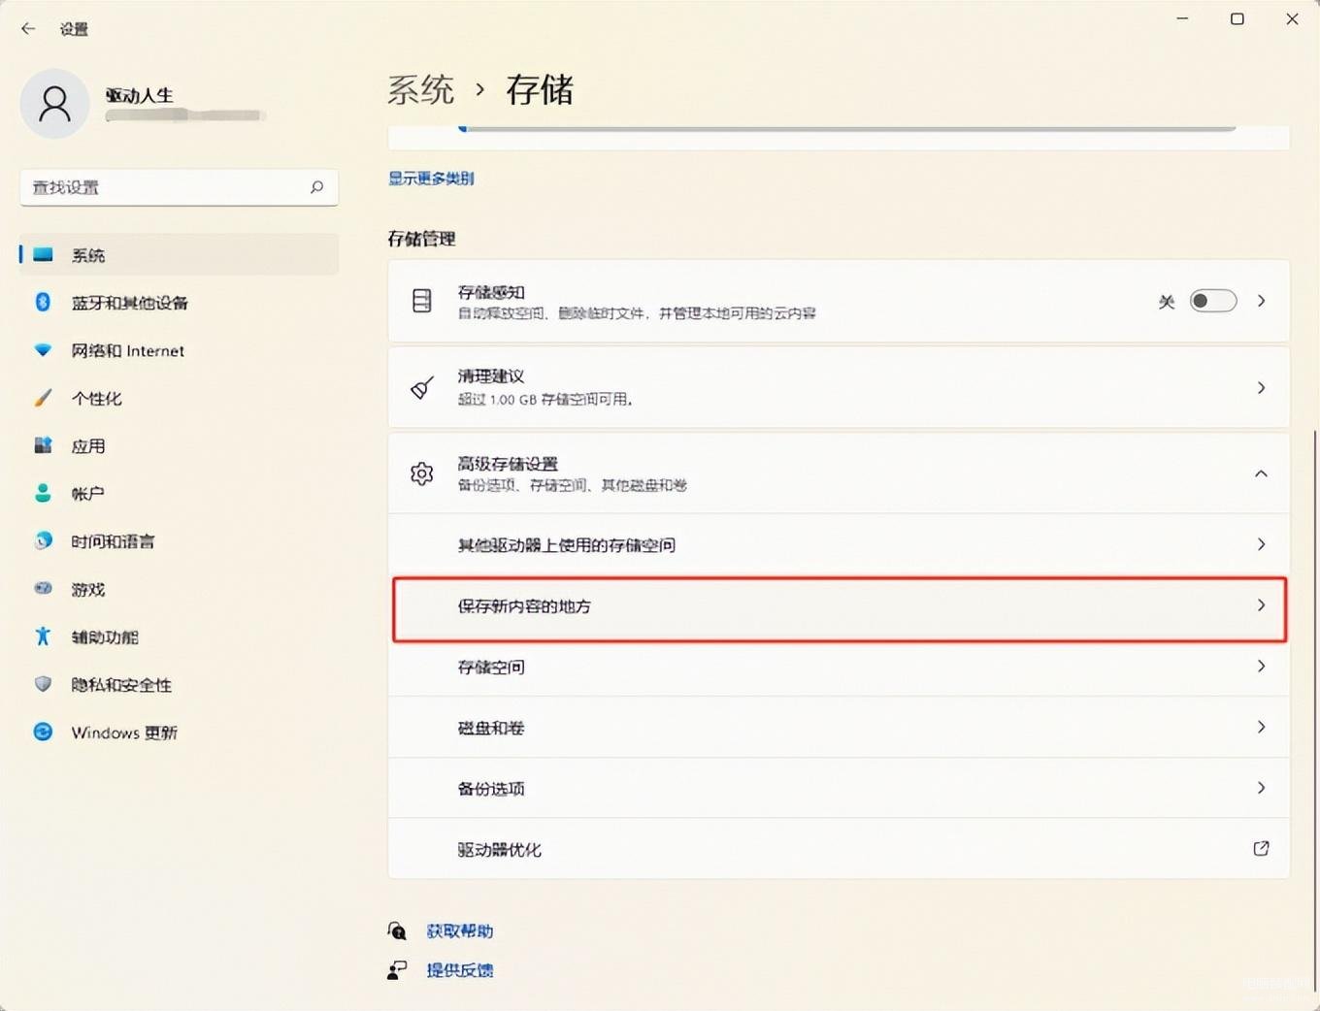The width and height of the screenshot is (1320, 1011).
Task: Click the 获取帮助 help icon
Action: tap(396, 930)
